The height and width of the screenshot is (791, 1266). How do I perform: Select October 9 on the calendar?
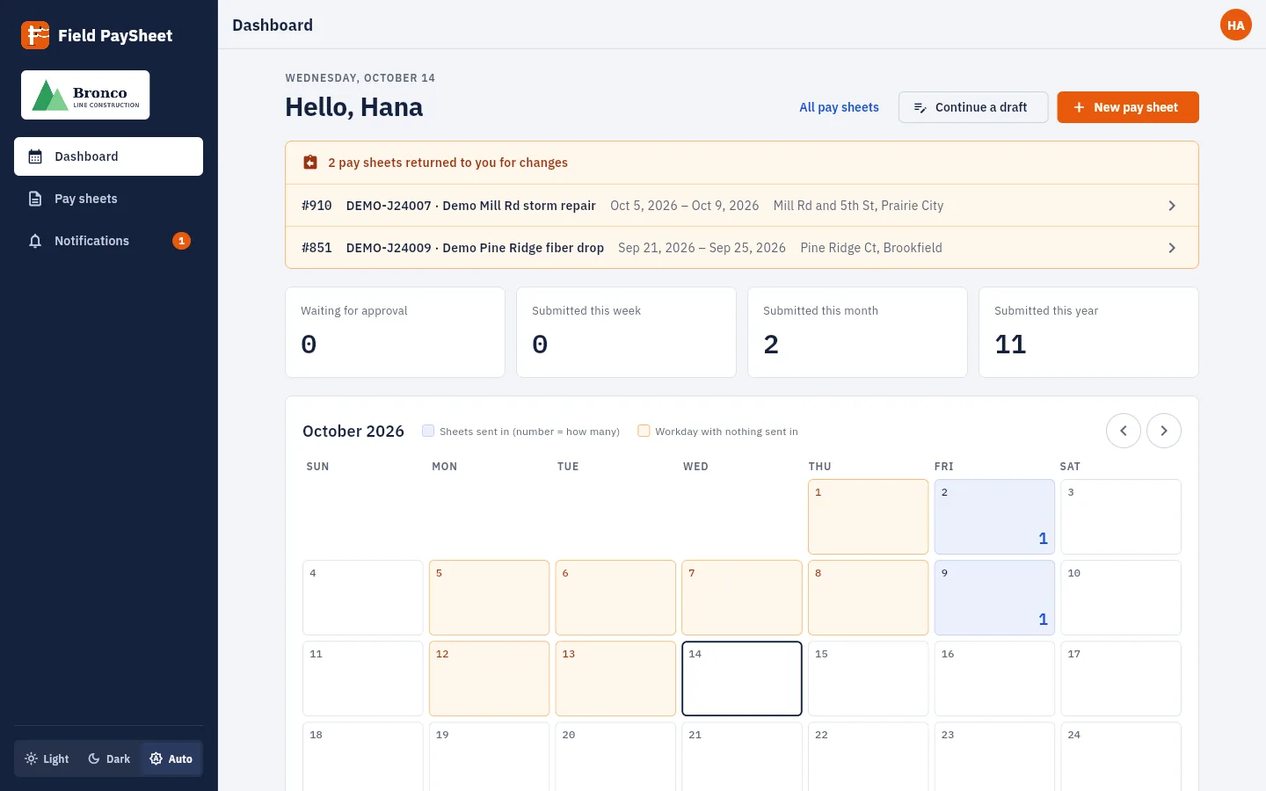click(994, 598)
